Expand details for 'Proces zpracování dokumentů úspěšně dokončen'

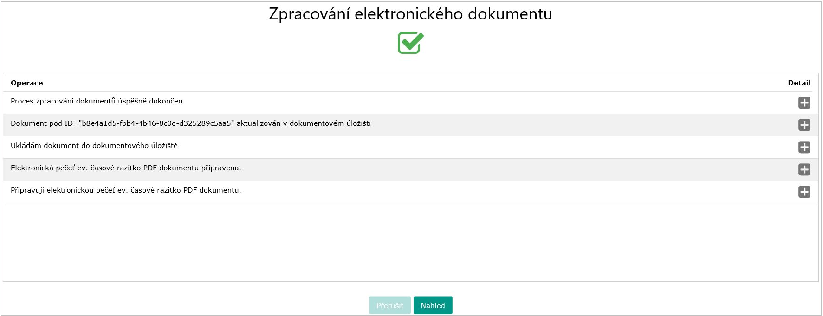point(804,103)
